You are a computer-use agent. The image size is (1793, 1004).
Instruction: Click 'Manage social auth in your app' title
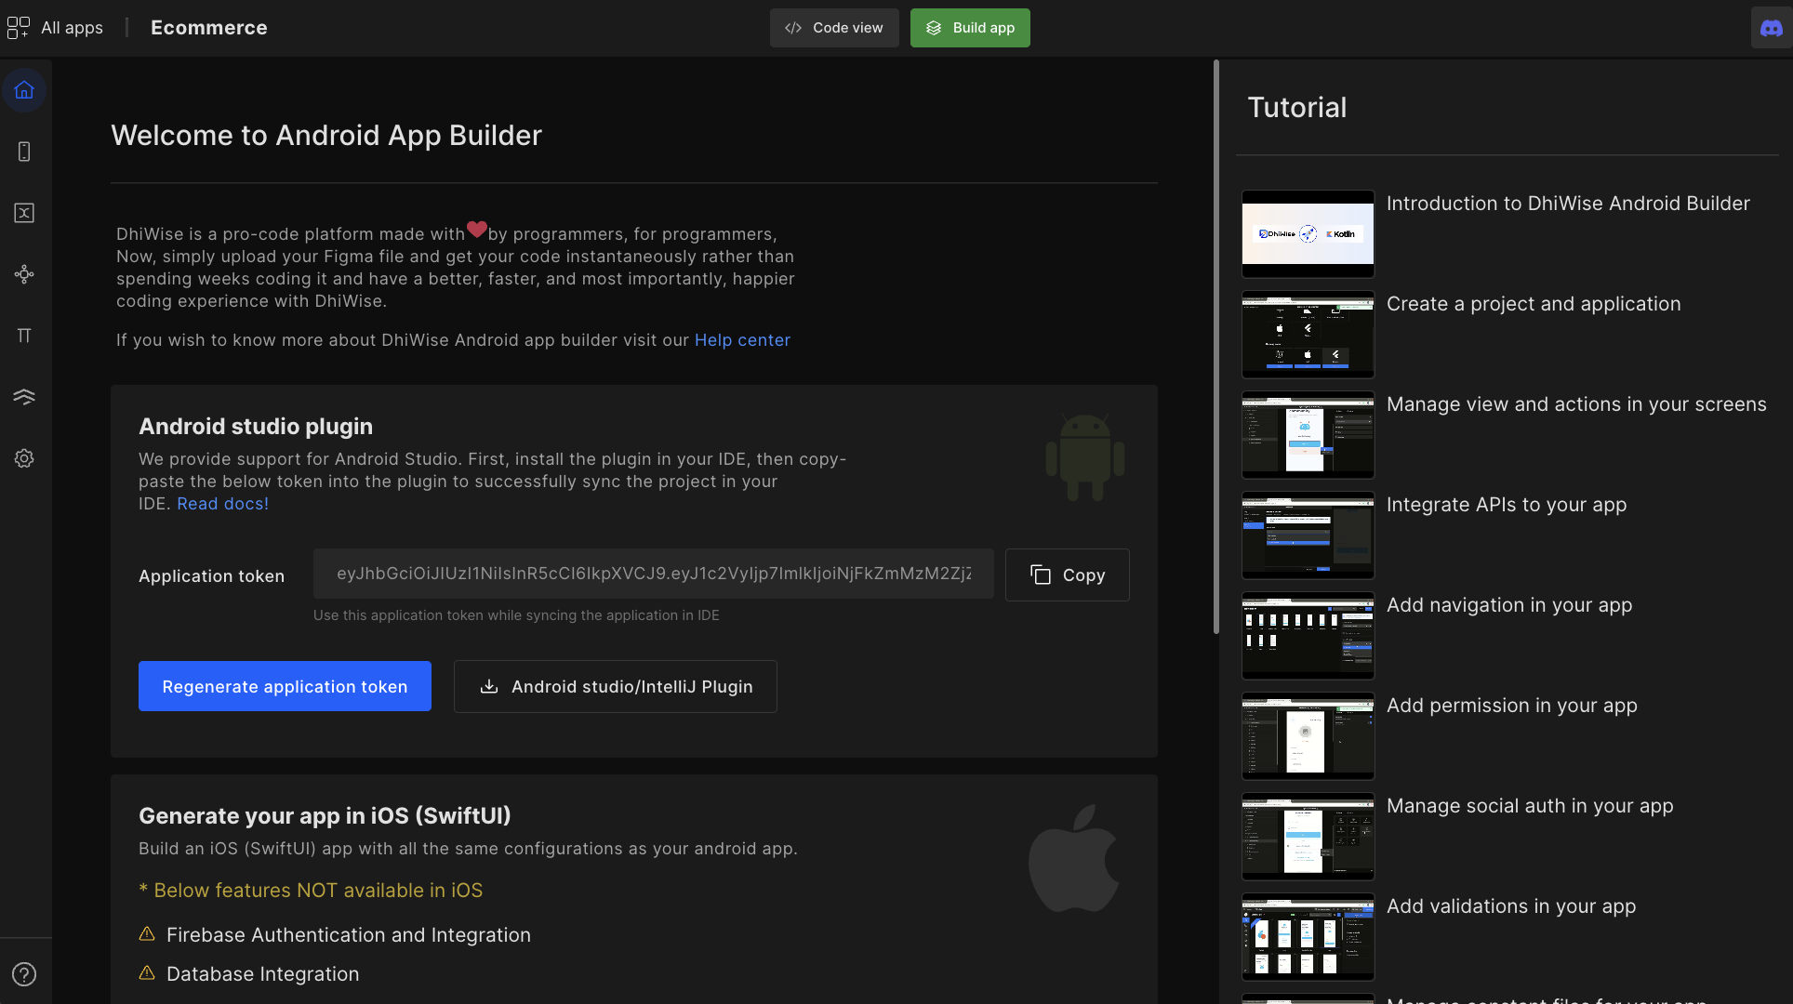(1530, 806)
